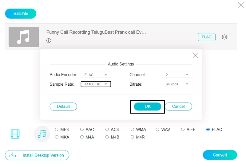
Task: Switch to the video format film icon
Action: point(15,134)
